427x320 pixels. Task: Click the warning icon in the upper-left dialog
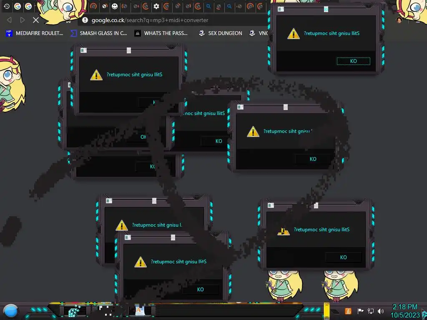pyautogui.click(x=96, y=75)
